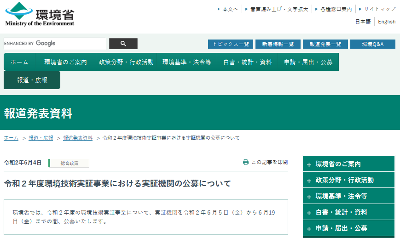Expand 環境省のご案内 in the sidebar

(x=348, y=164)
